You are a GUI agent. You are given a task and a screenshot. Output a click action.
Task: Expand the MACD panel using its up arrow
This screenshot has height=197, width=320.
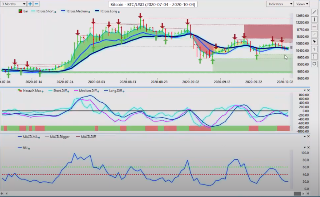pos(305,136)
